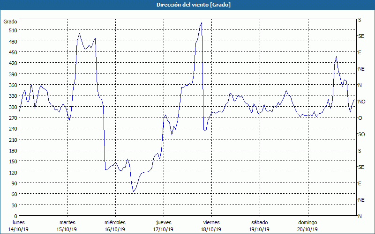Screen dimensions: 375x234
Task: Select the 'SO' compass label
Action: [x=361, y=134]
